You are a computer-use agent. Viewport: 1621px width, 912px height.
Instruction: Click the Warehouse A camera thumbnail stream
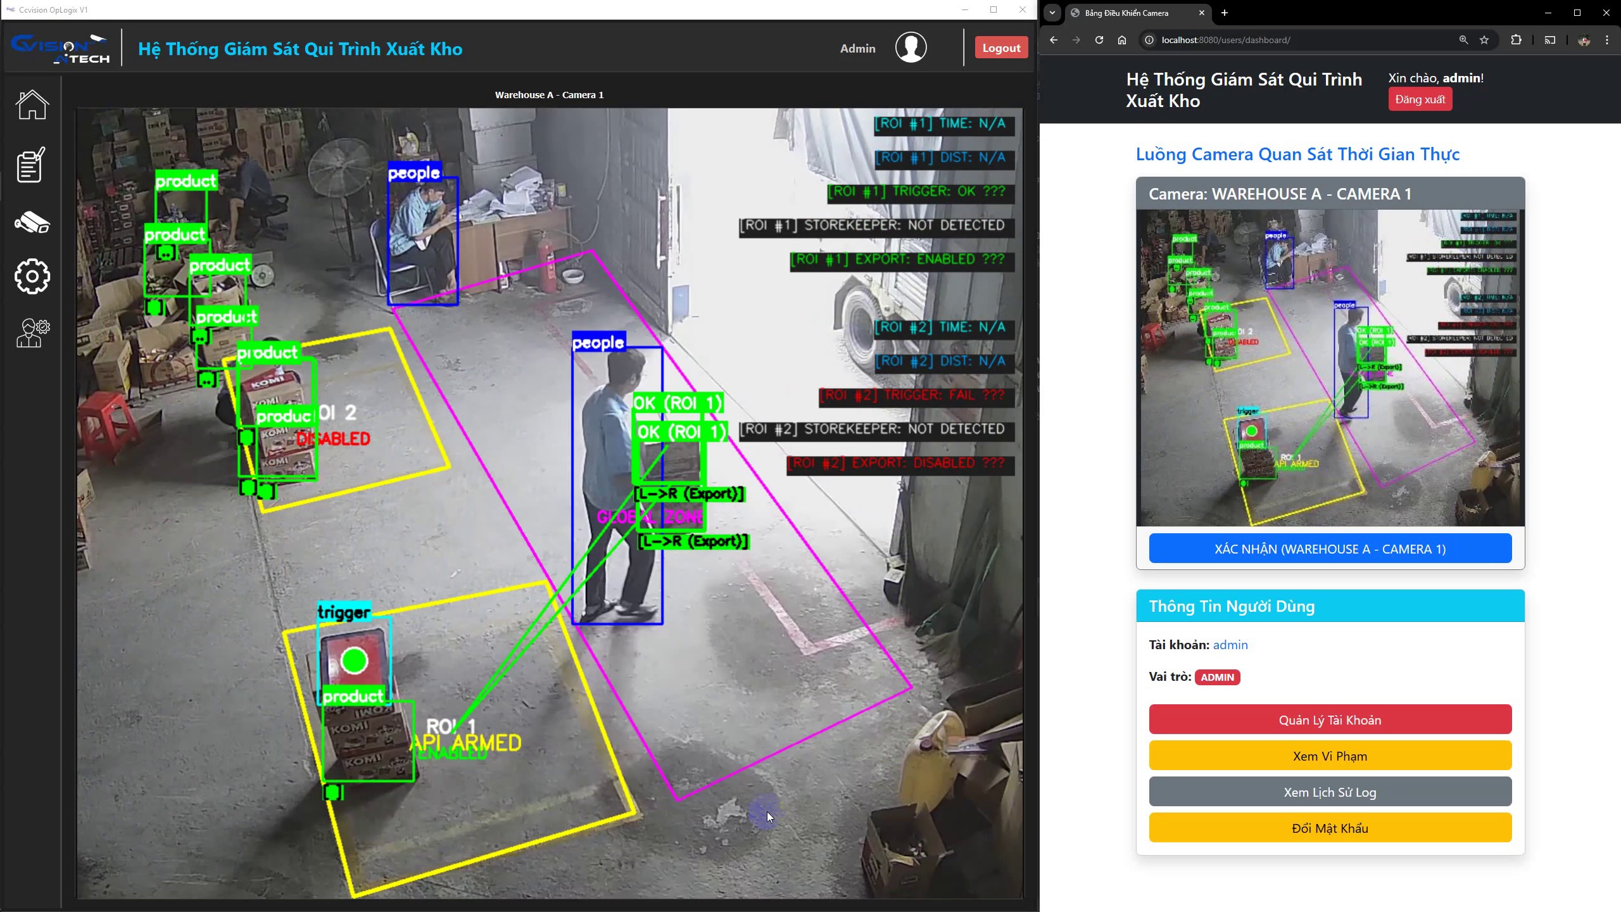[1330, 367]
